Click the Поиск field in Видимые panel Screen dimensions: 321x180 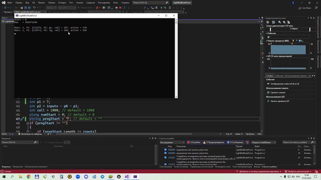click(18, 142)
